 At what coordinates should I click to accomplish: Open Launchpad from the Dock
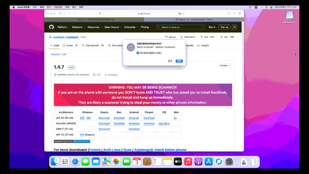[x=65, y=162]
